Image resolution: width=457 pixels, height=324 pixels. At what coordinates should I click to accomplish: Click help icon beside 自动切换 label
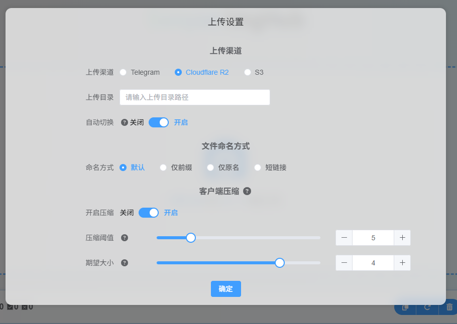(125, 122)
